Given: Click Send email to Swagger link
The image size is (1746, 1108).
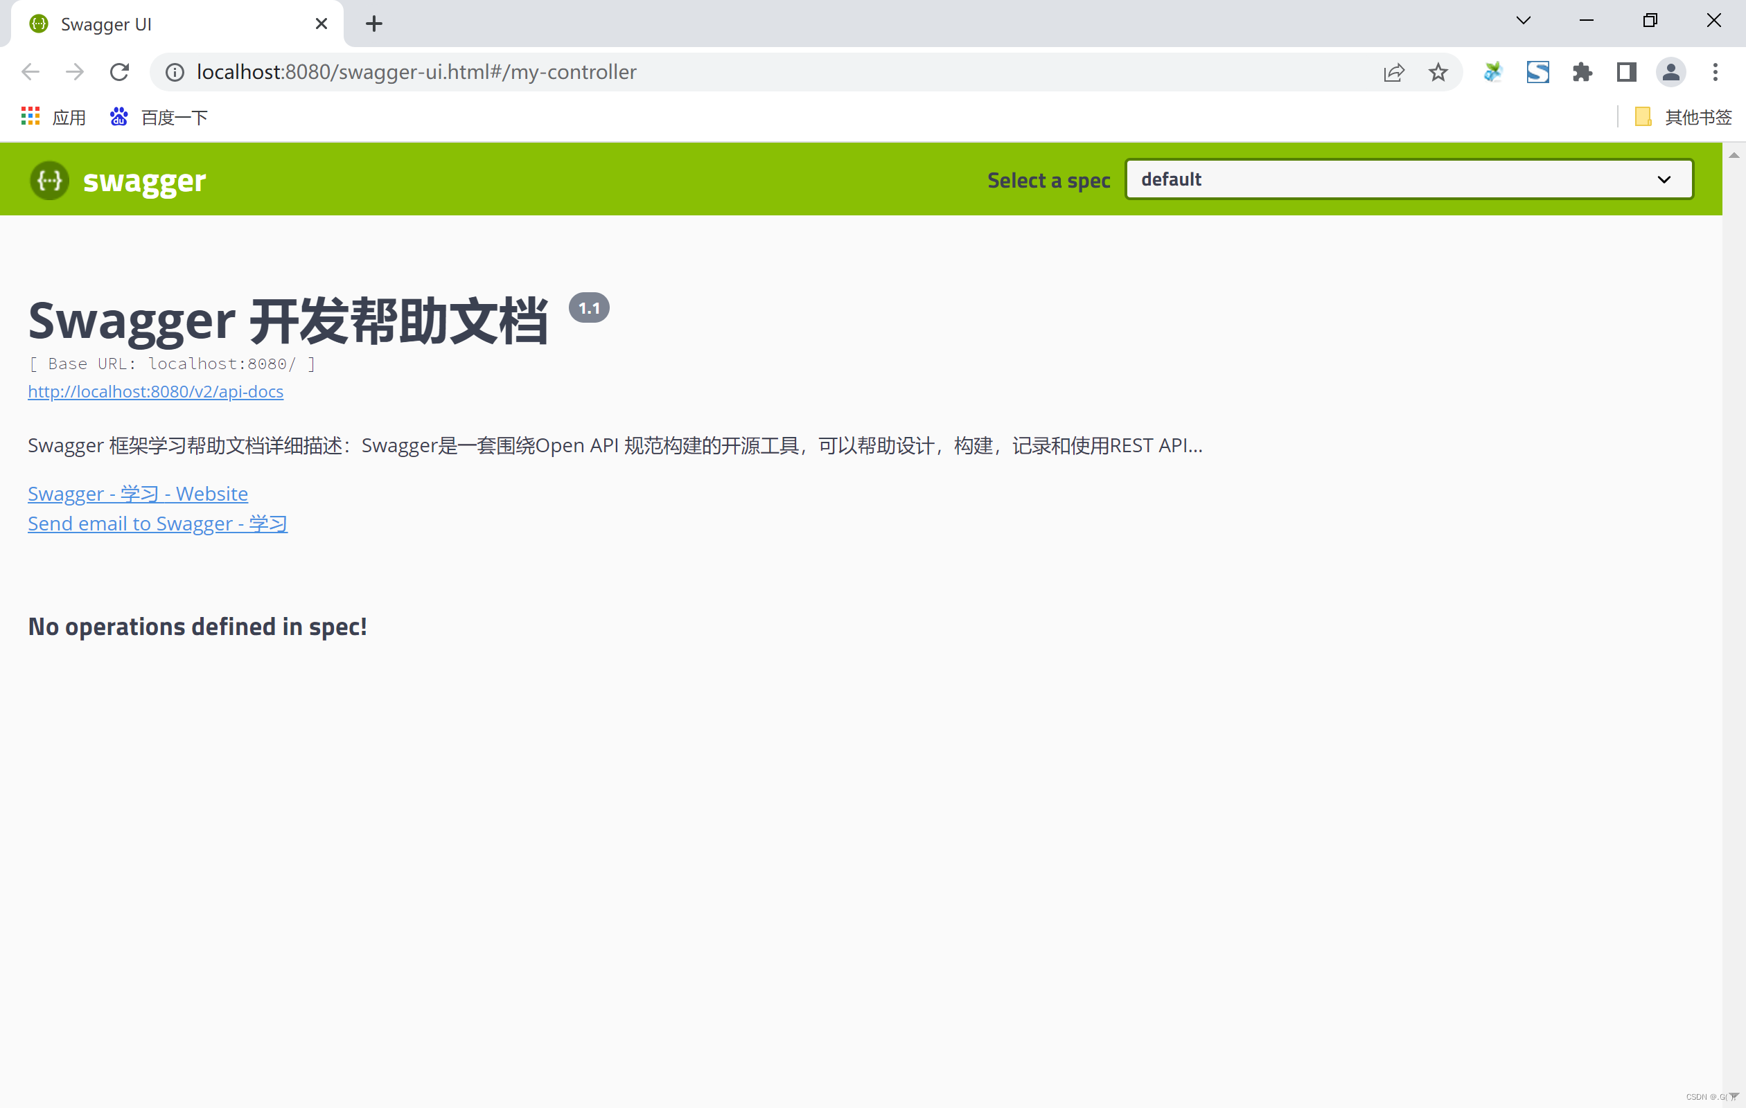Looking at the screenshot, I should [157, 524].
